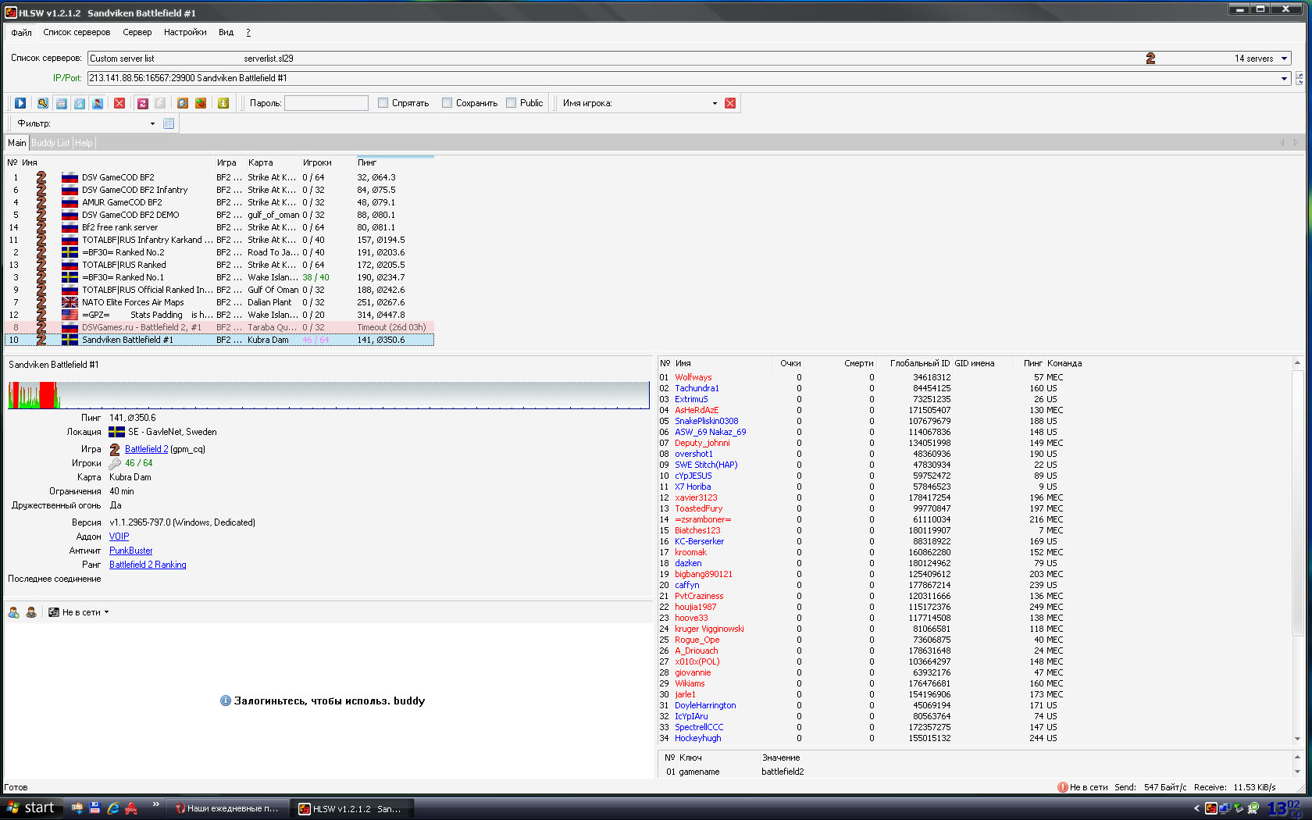Open the PunkBuster link
The height and width of the screenshot is (820, 1312).
[x=130, y=551]
